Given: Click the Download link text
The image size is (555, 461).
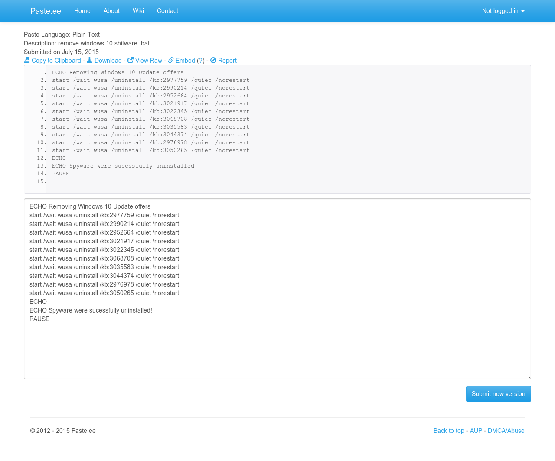Looking at the screenshot, I should tap(108, 61).
